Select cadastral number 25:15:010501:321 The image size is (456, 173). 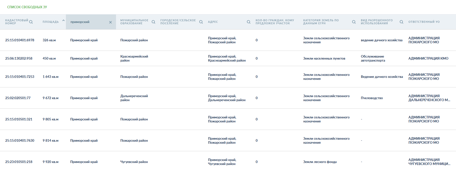click(19, 119)
